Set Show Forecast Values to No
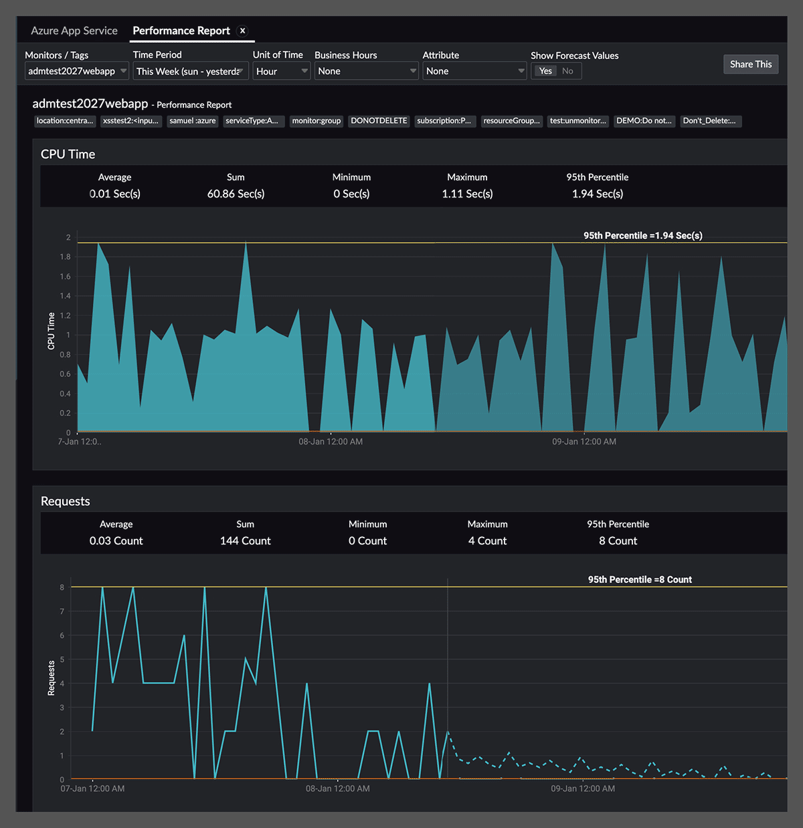 point(568,70)
